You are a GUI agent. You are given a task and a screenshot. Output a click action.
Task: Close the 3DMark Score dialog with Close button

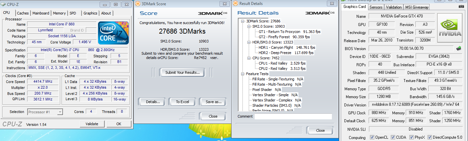[x=213, y=116]
